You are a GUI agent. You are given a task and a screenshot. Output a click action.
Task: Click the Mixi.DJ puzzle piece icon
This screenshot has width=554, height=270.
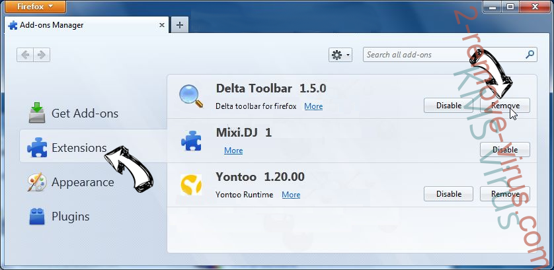point(190,141)
